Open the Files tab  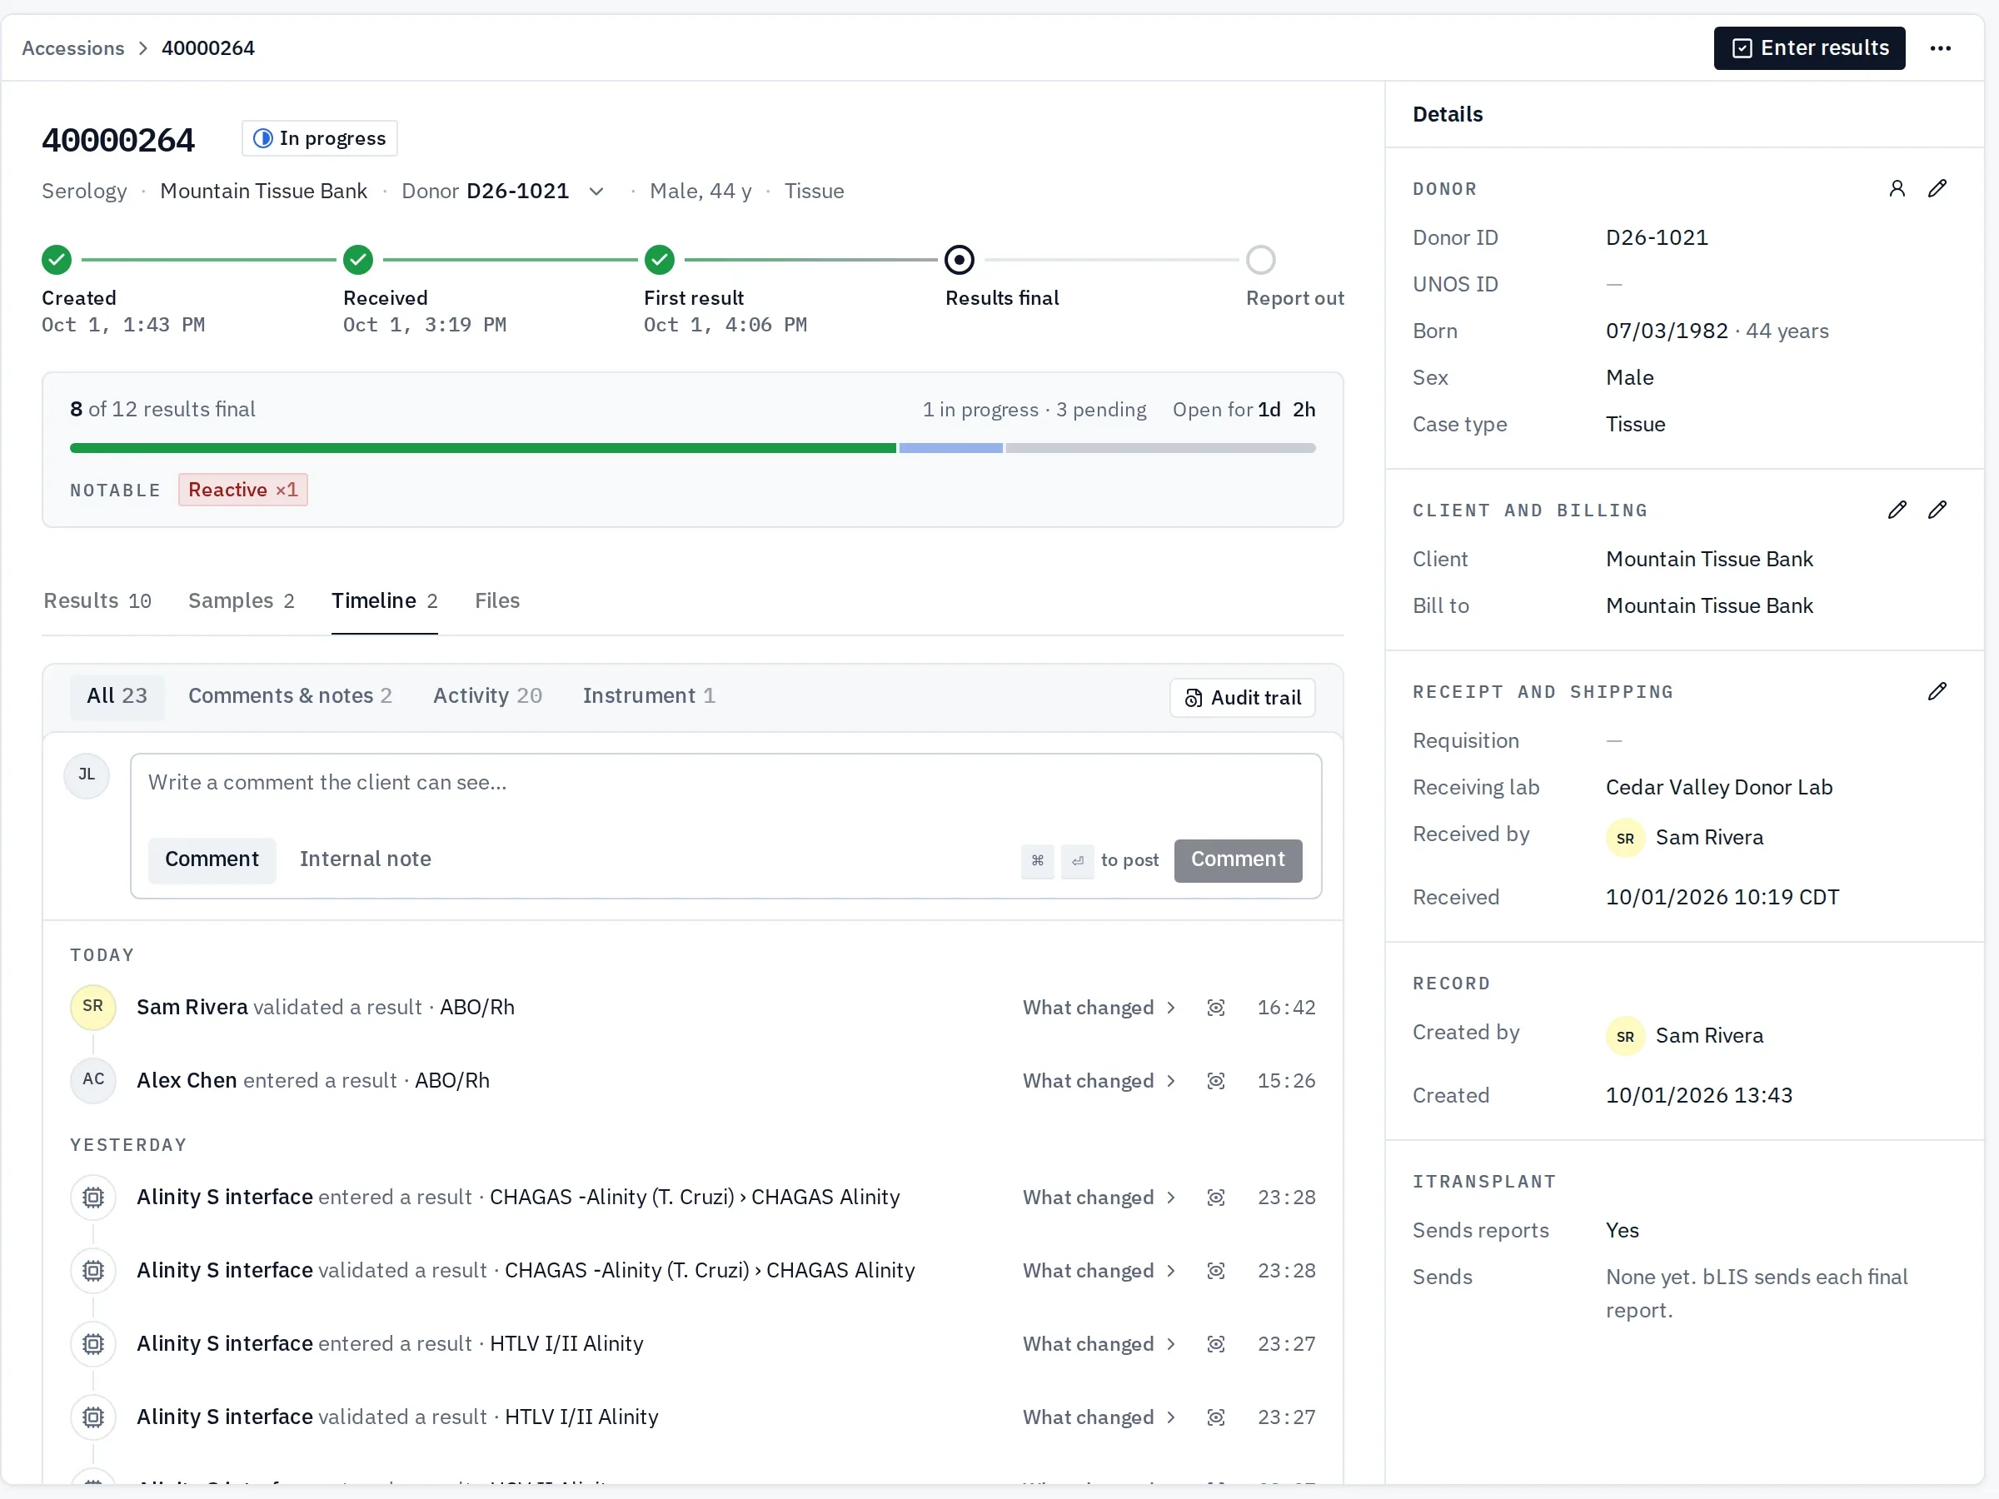(497, 601)
